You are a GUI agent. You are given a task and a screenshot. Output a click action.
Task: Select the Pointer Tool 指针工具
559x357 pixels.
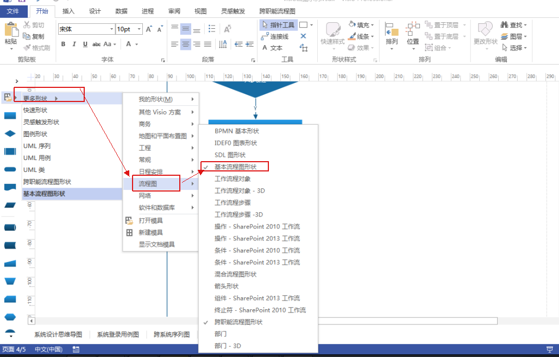tap(278, 25)
